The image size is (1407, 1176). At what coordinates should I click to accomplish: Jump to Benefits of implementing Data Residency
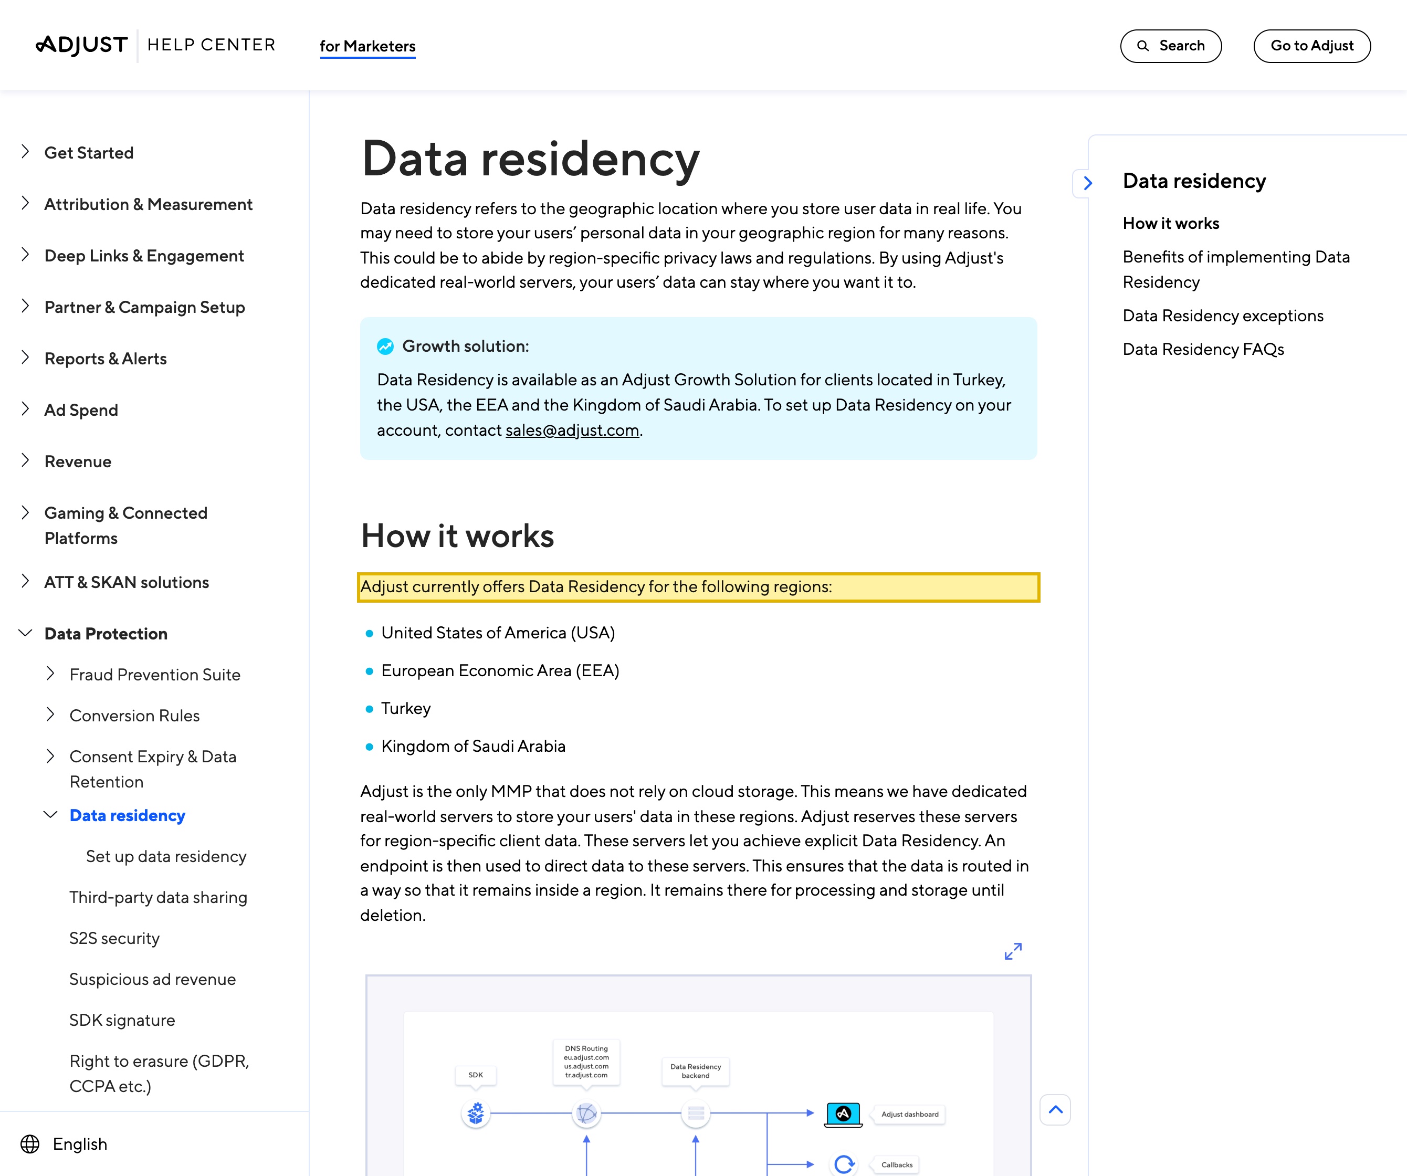(x=1236, y=269)
